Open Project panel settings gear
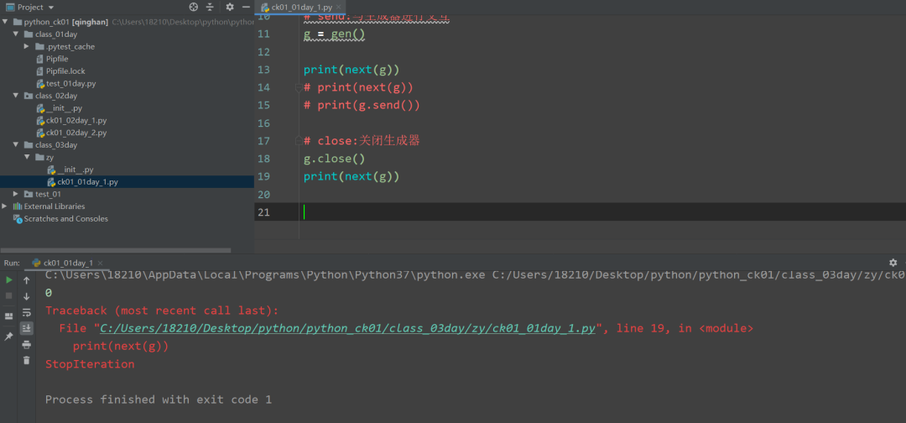The width and height of the screenshot is (906, 423). (x=230, y=7)
